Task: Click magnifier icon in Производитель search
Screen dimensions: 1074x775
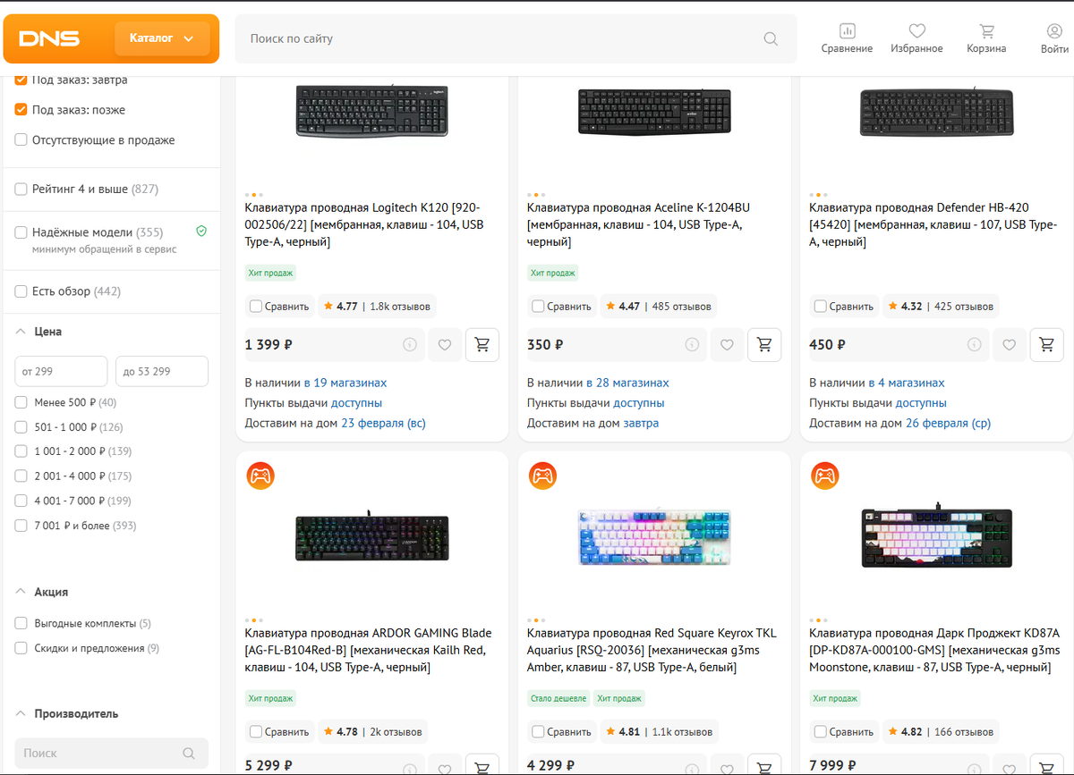Action: pyautogui.click(x=188, y=753)
